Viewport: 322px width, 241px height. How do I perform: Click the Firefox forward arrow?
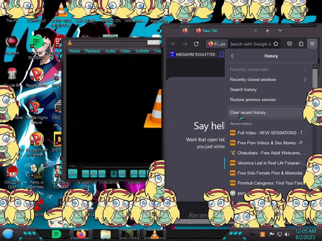pos(185,44)
